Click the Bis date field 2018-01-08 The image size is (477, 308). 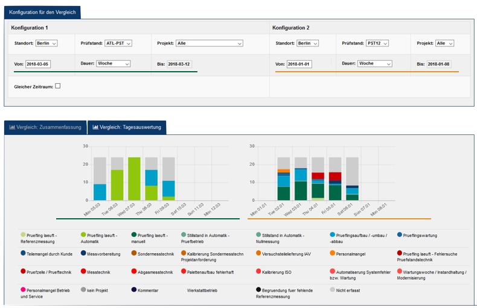tap(439, 64)
